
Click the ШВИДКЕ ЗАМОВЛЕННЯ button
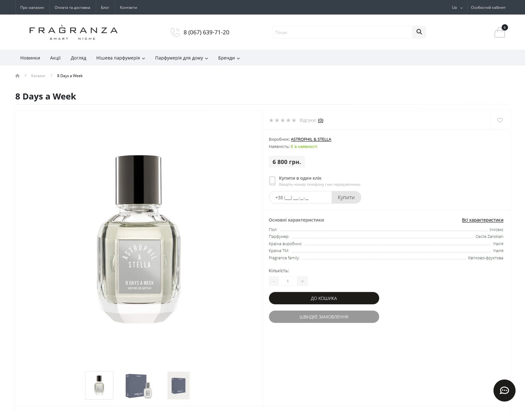tap(324, 317)
